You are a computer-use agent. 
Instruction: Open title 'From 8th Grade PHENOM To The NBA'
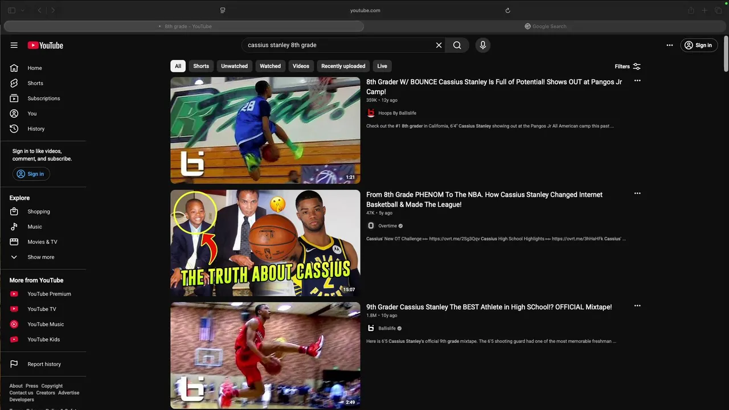click(x=484, y=199)
